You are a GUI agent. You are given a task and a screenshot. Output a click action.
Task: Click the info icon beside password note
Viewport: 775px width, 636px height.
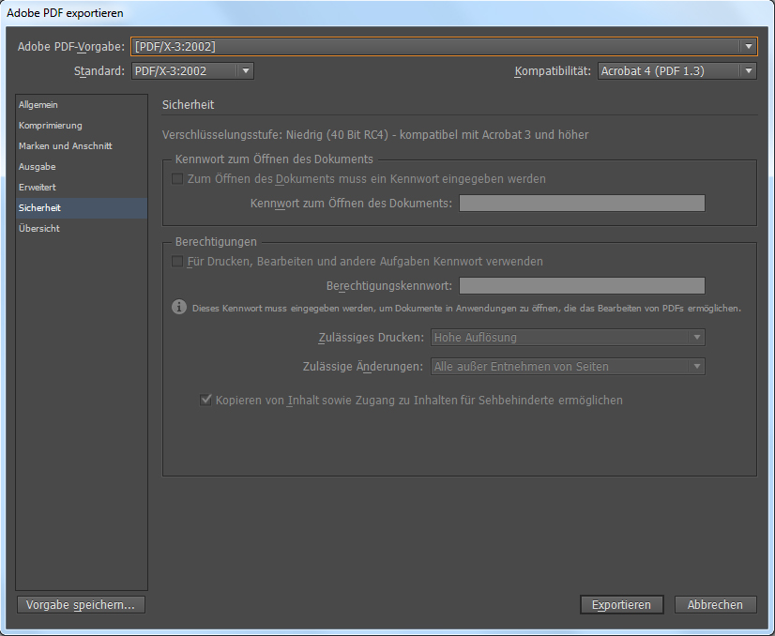pos(178,307)
